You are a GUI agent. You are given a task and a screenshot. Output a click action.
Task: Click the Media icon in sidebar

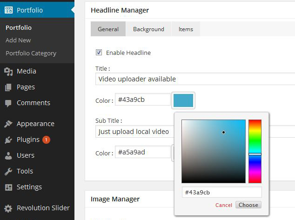click(8, 72)
